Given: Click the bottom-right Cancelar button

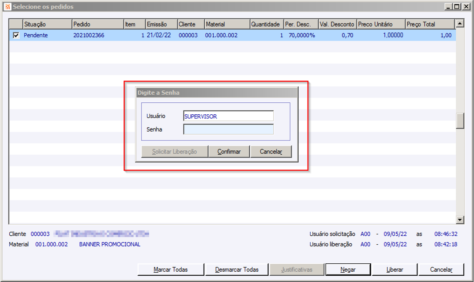Looking at the screenshot, I should click(x=441, y=269).
